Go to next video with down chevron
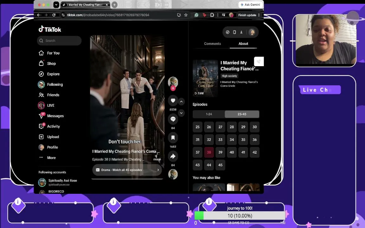 (x=181, y=113)
